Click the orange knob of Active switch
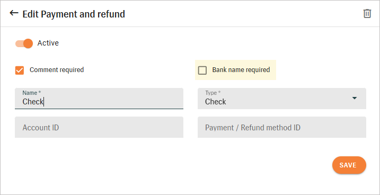Image resolution: width=380 pixels, height=195 pixels. click(x=28, y=43)
